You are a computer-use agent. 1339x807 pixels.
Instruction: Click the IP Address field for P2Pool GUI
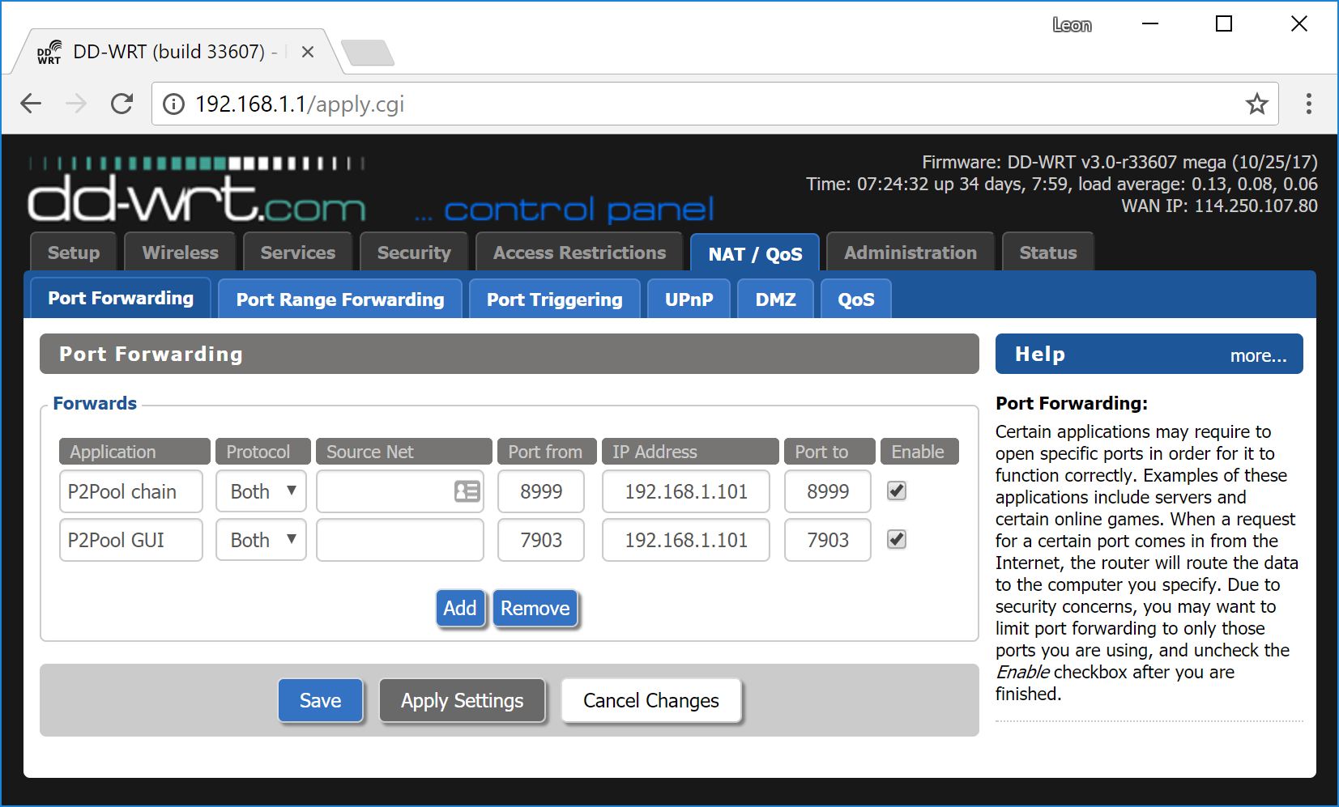coord(685,540)
